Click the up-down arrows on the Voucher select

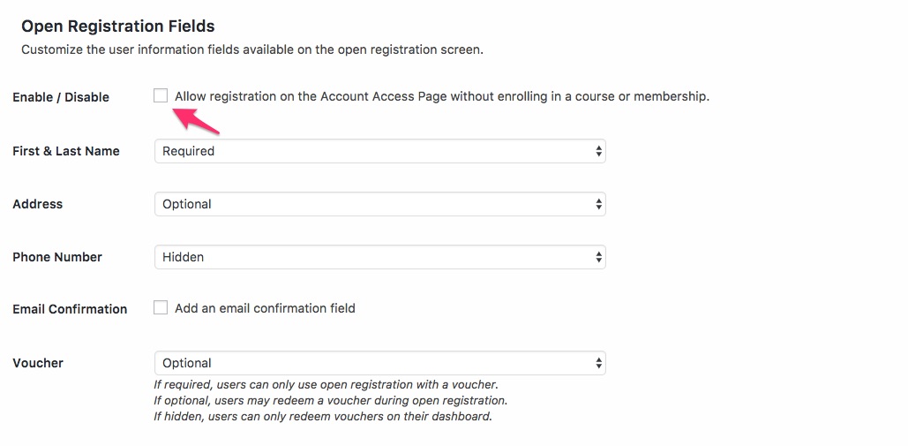599,363
